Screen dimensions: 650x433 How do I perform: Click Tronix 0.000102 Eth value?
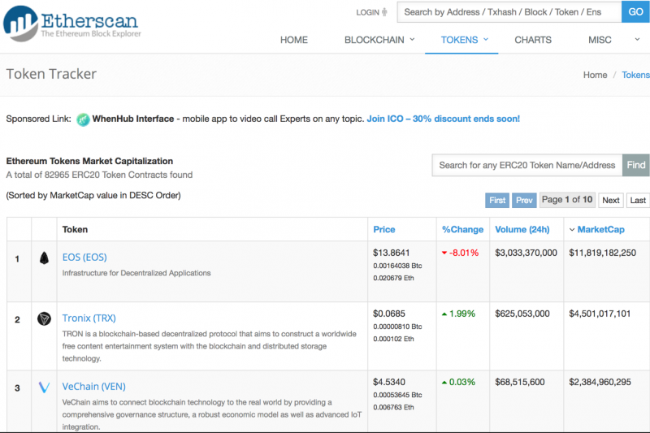pyautogui.click(x=393, y=339)
